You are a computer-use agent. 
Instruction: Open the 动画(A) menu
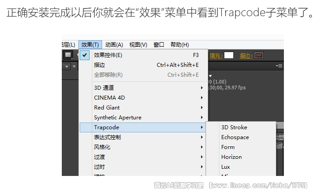pyautogui.click(x=114, y=45)
